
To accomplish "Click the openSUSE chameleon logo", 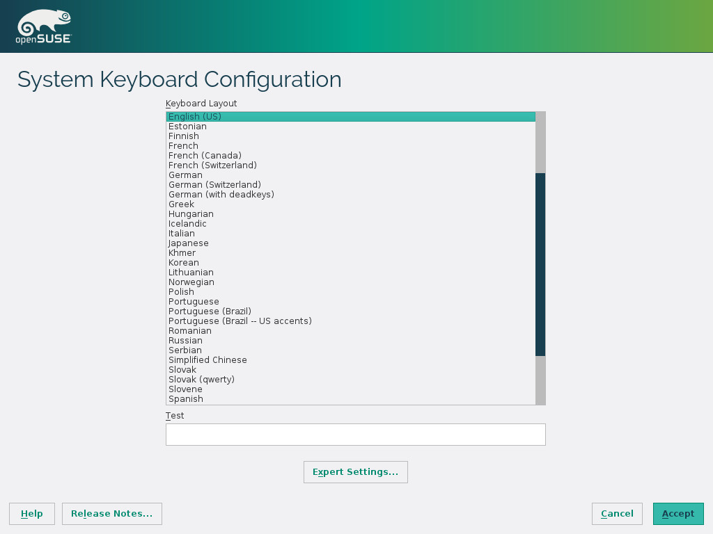I will [44, 27].
